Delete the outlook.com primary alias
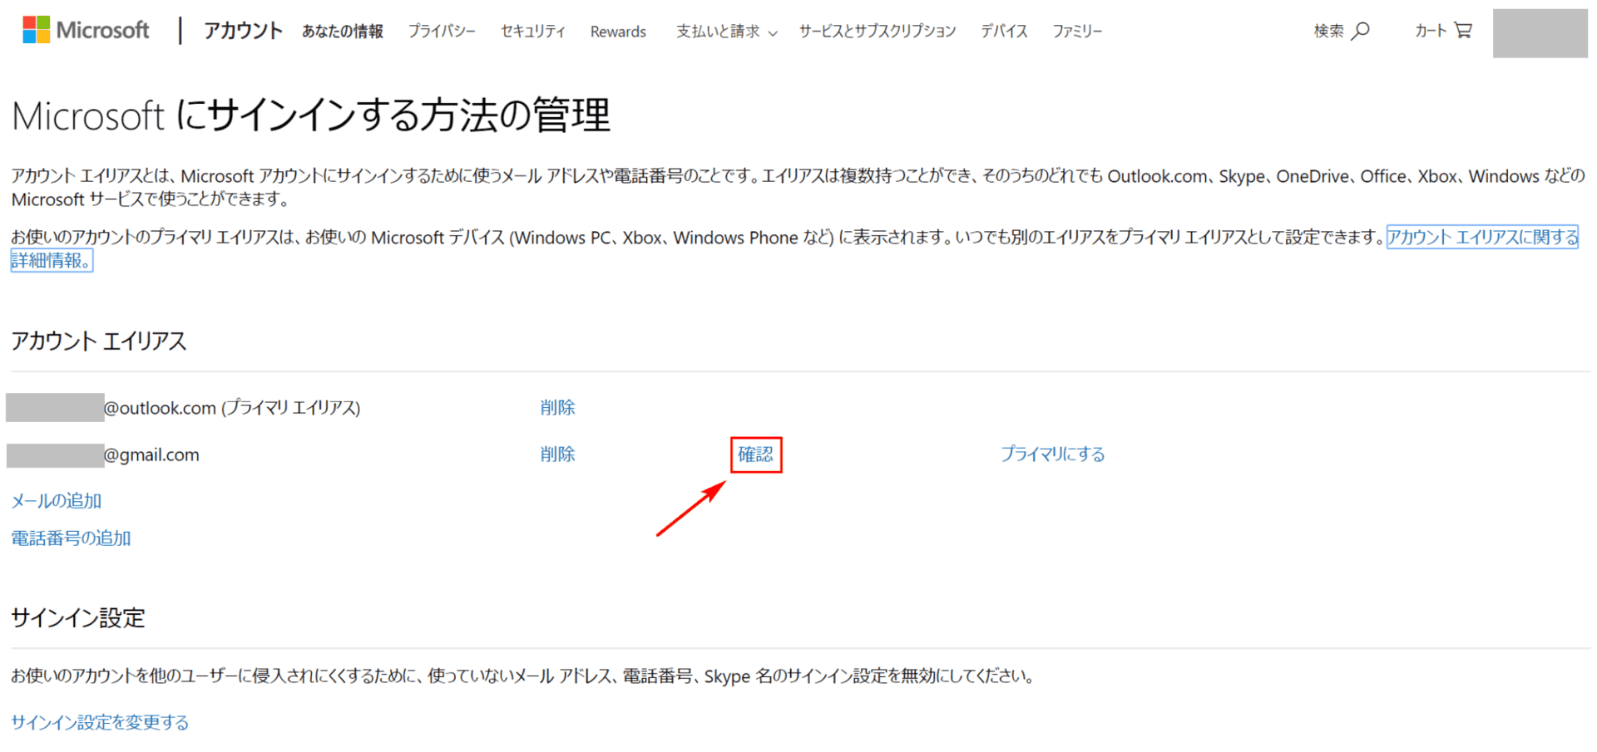The image size is (1597, 752). pos(557,407)
